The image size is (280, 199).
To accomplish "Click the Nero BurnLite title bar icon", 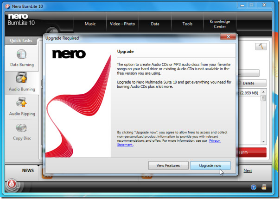I will tap(7, 6).
